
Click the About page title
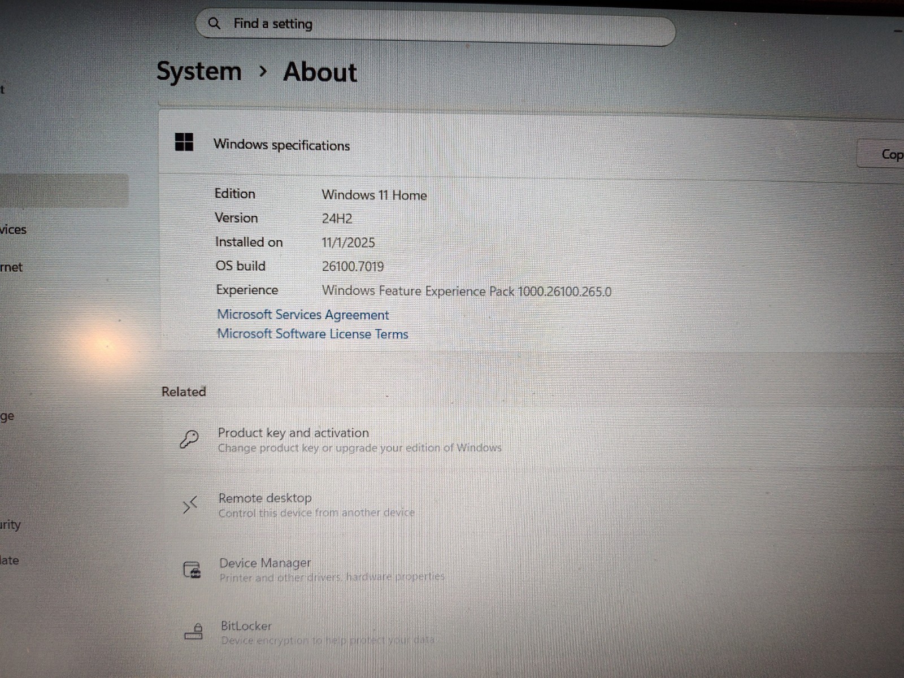pyautogui.click(x=320, y=72)
